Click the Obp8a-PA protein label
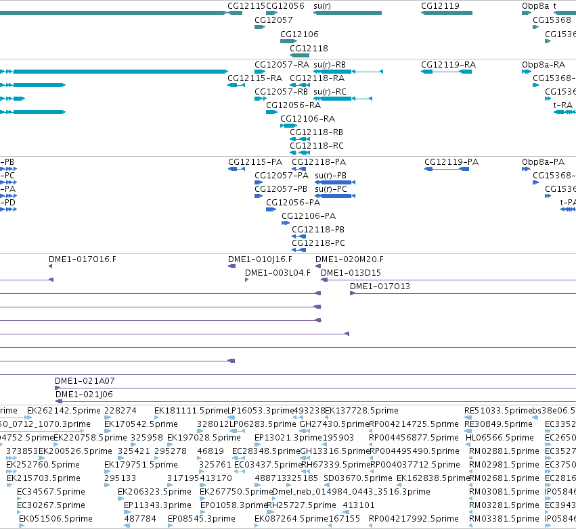The image size is (576, 529). 543,162
